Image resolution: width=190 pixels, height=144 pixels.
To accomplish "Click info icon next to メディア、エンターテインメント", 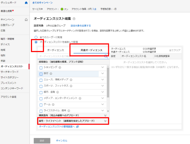I will click(80, 98).
